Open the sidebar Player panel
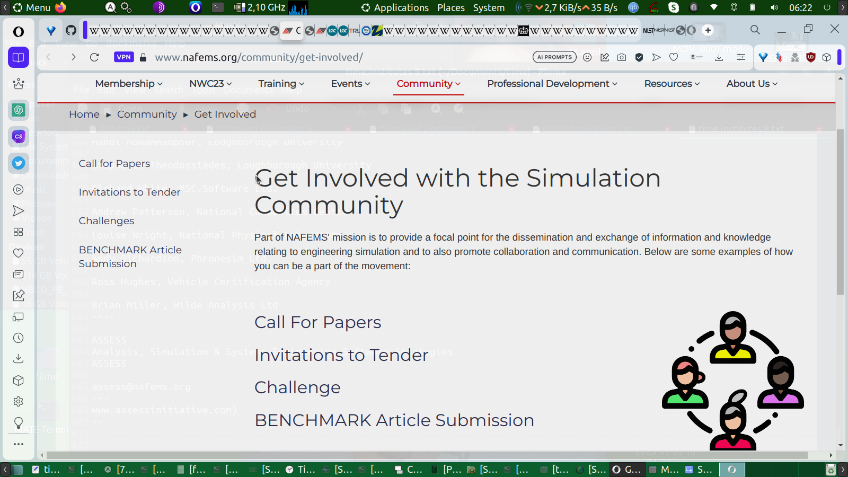The width and height of the screenshot is (848, 477). [19, 190]
